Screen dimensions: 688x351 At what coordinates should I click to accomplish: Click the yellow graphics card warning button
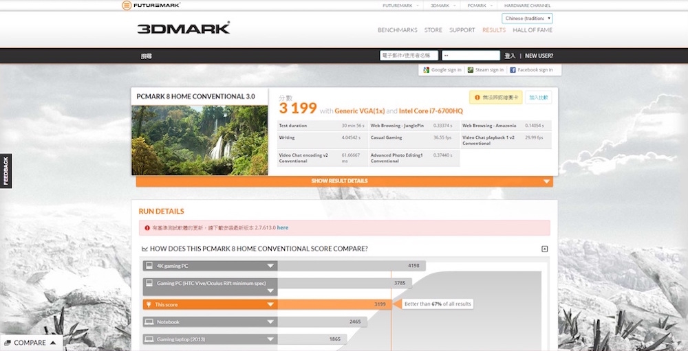click(x=496, y=98)
